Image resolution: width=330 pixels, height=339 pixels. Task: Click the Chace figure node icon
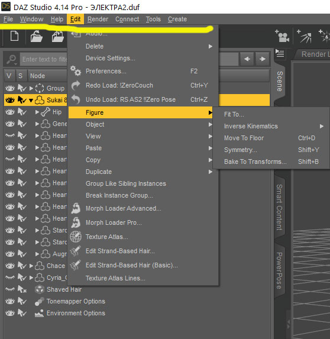coord(40,266)
